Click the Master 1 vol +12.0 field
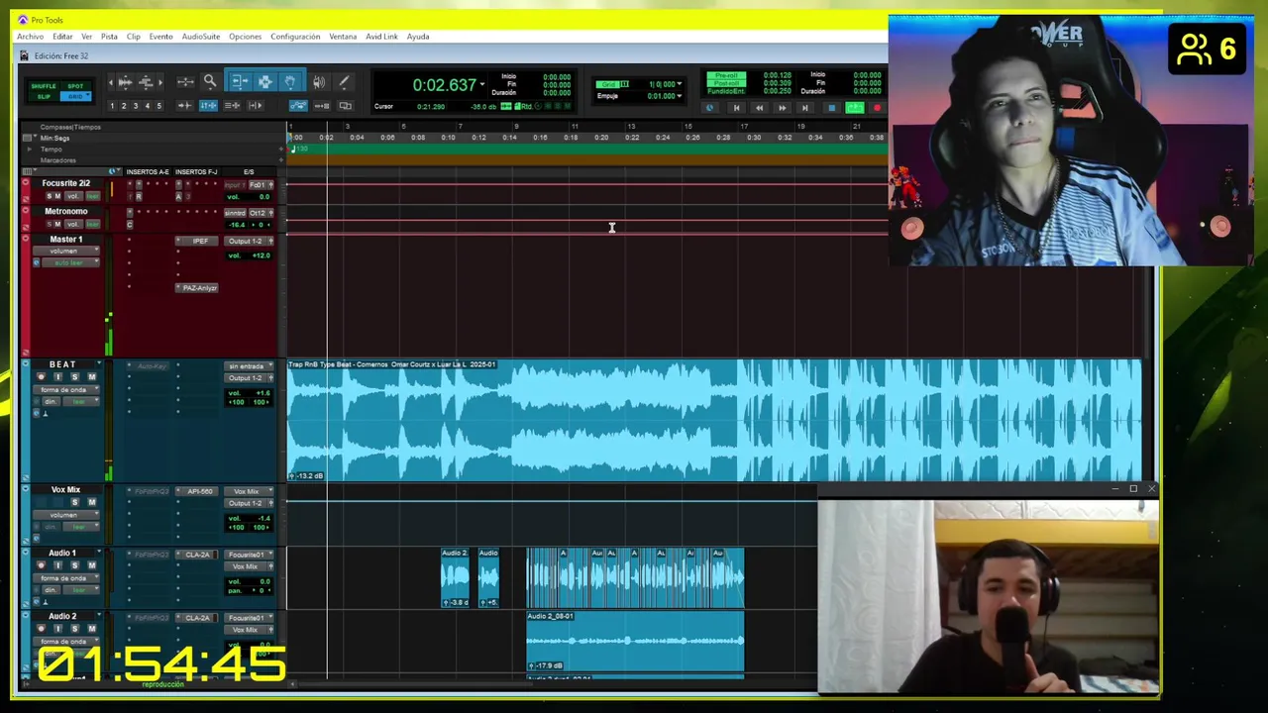 tap(249, 255)
